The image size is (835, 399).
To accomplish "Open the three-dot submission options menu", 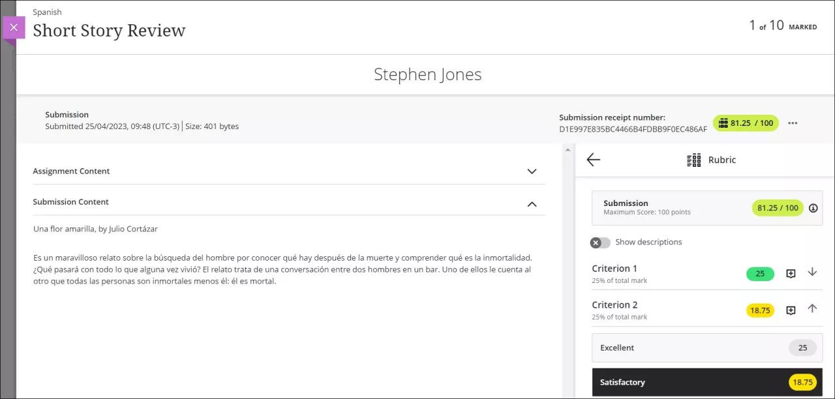I will tap(793, 123).
